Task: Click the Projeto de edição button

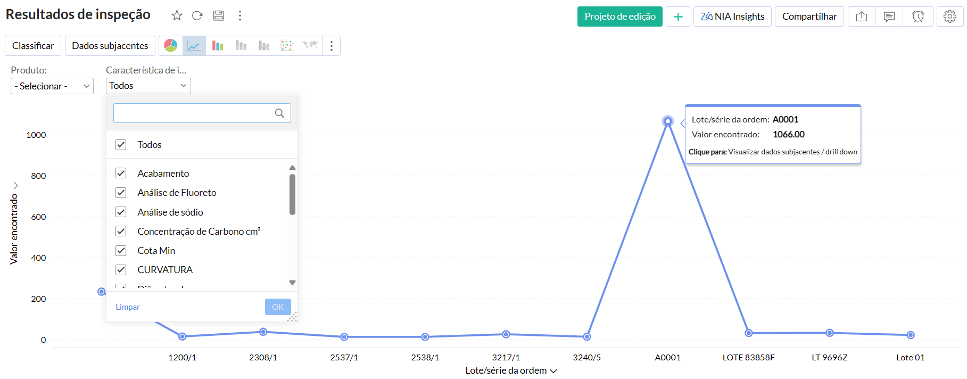Action: pyautogui.click(x=619, y=17)
